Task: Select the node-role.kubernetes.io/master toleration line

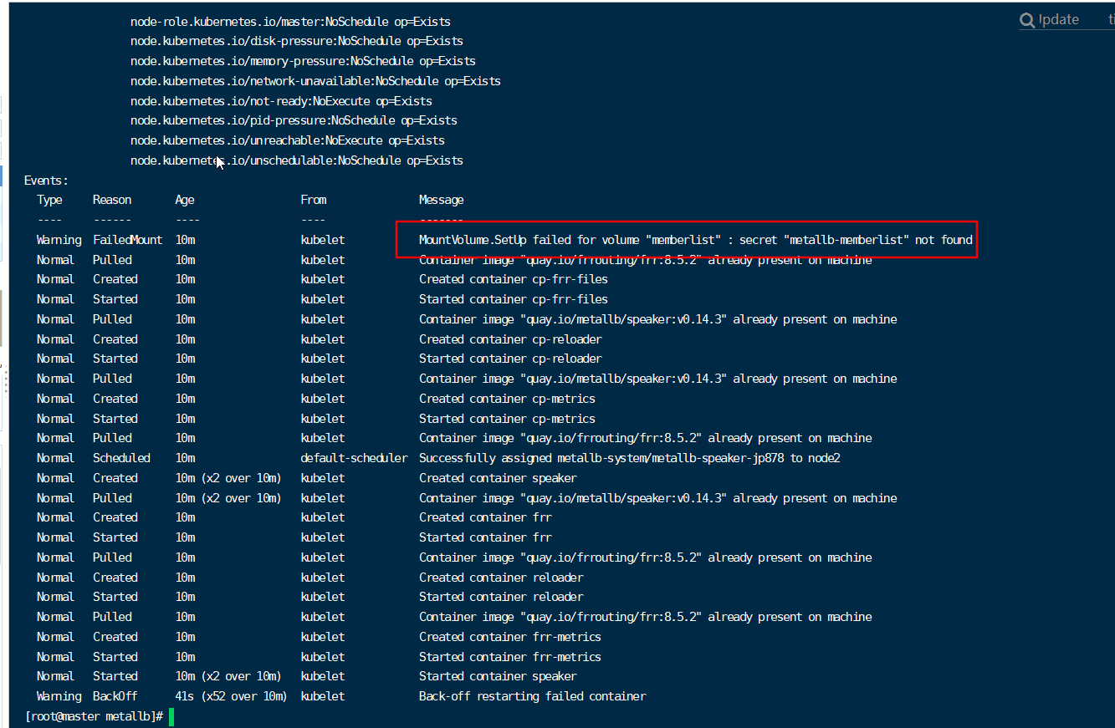Action: pos(290,22)
